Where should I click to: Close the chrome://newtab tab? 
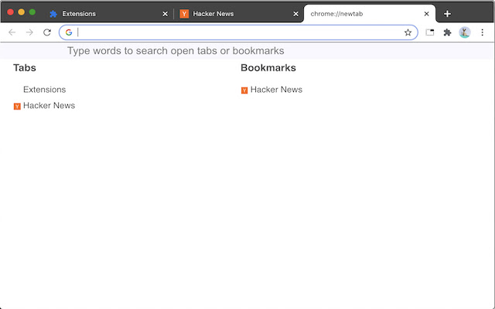[x=426, y=14]
